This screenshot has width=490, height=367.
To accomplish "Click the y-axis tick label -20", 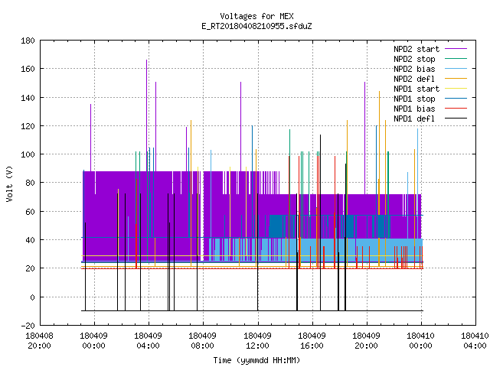I will (28, 326).
